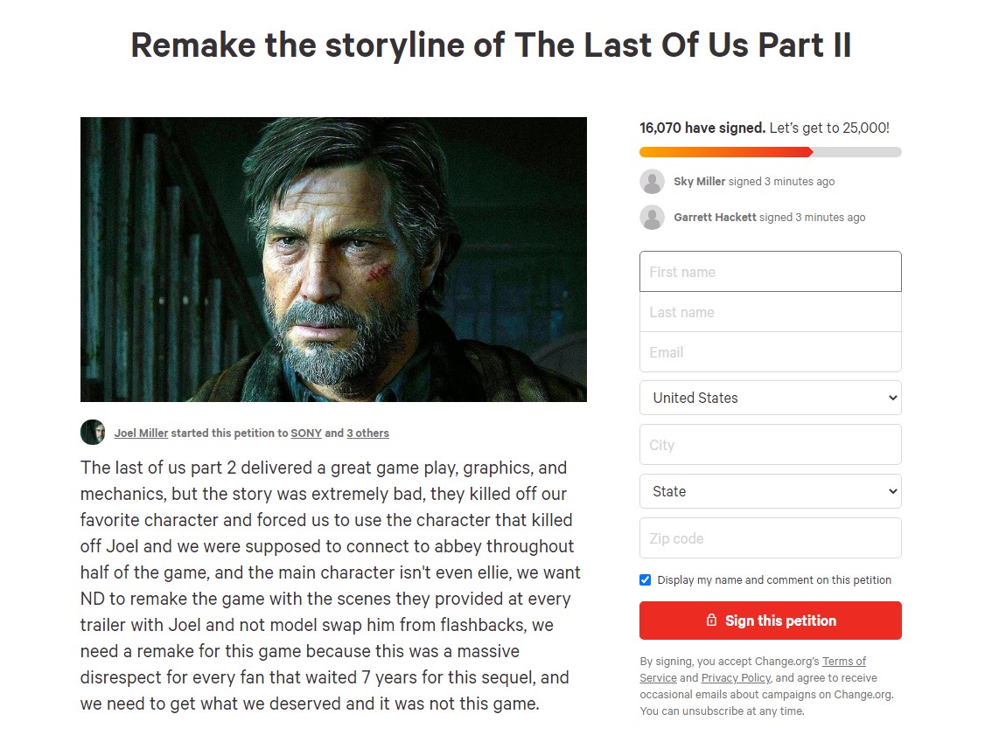Image resolution: width=999 pixels, height=735 pixels.
Task: Focus the Zip code field
Action: [x=770, y=538]
